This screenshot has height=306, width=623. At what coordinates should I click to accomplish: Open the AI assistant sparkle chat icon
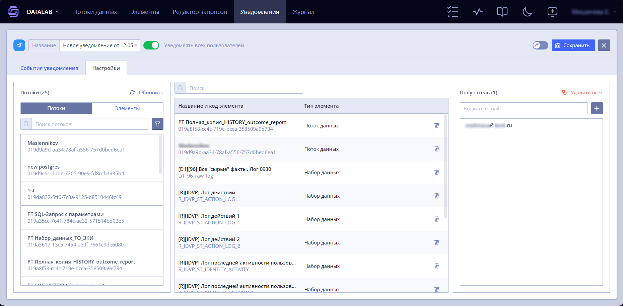click(552, 12)
